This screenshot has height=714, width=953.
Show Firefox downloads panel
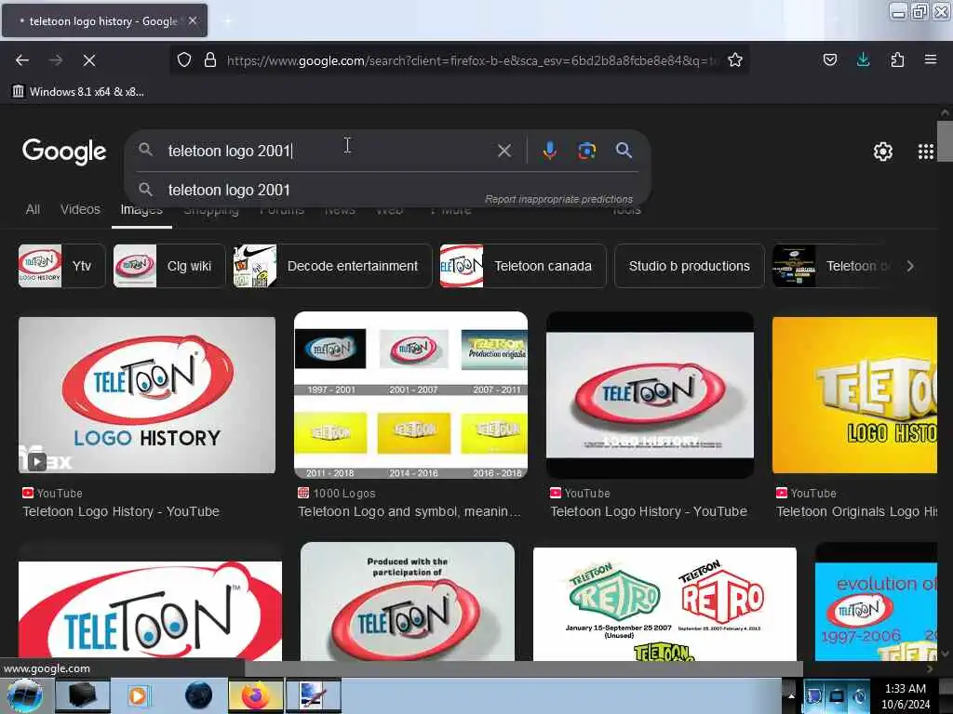pos(863,59)
